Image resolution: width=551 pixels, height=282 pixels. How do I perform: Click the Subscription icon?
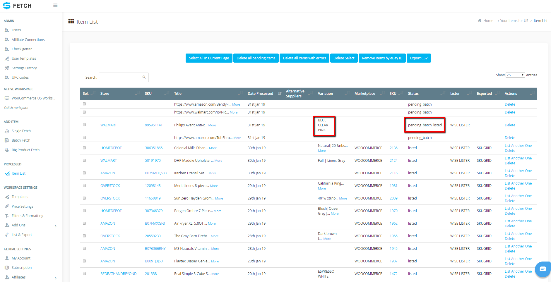(x=7, y=268)
